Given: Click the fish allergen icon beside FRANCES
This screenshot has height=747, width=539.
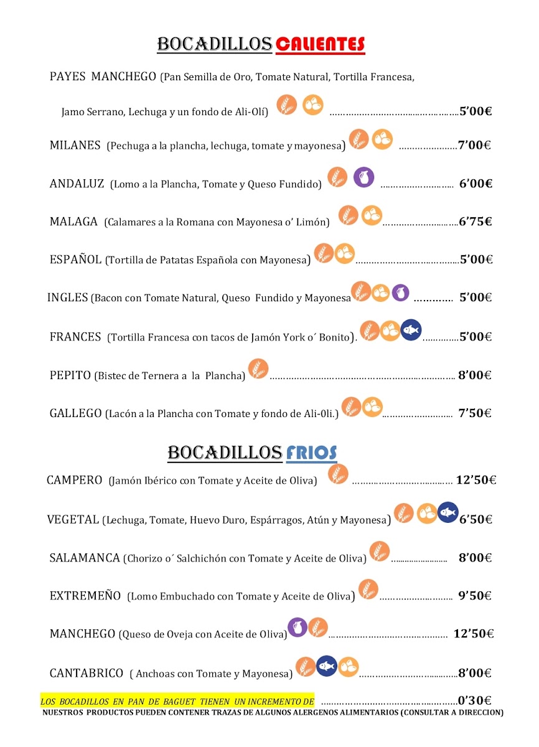Looking at the screenshot, I should 411,329.
